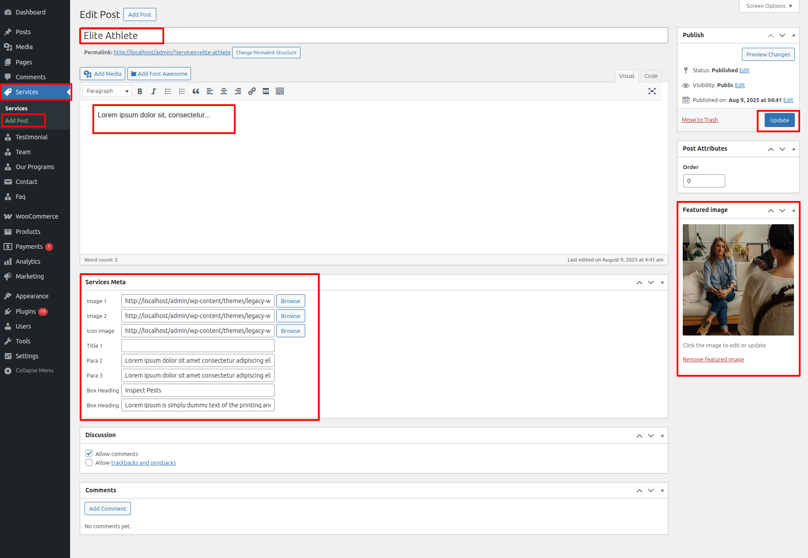Switch to the Code editor tab
The width and height of the screenshot is (808, 558).
tap(651, 76)
